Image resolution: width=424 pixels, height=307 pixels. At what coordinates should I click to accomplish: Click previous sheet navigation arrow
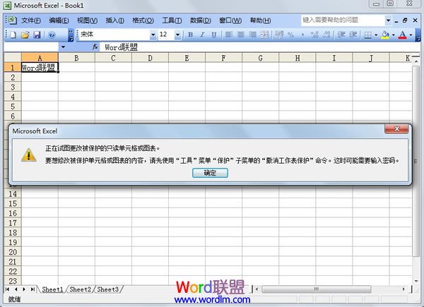(16, 289)
